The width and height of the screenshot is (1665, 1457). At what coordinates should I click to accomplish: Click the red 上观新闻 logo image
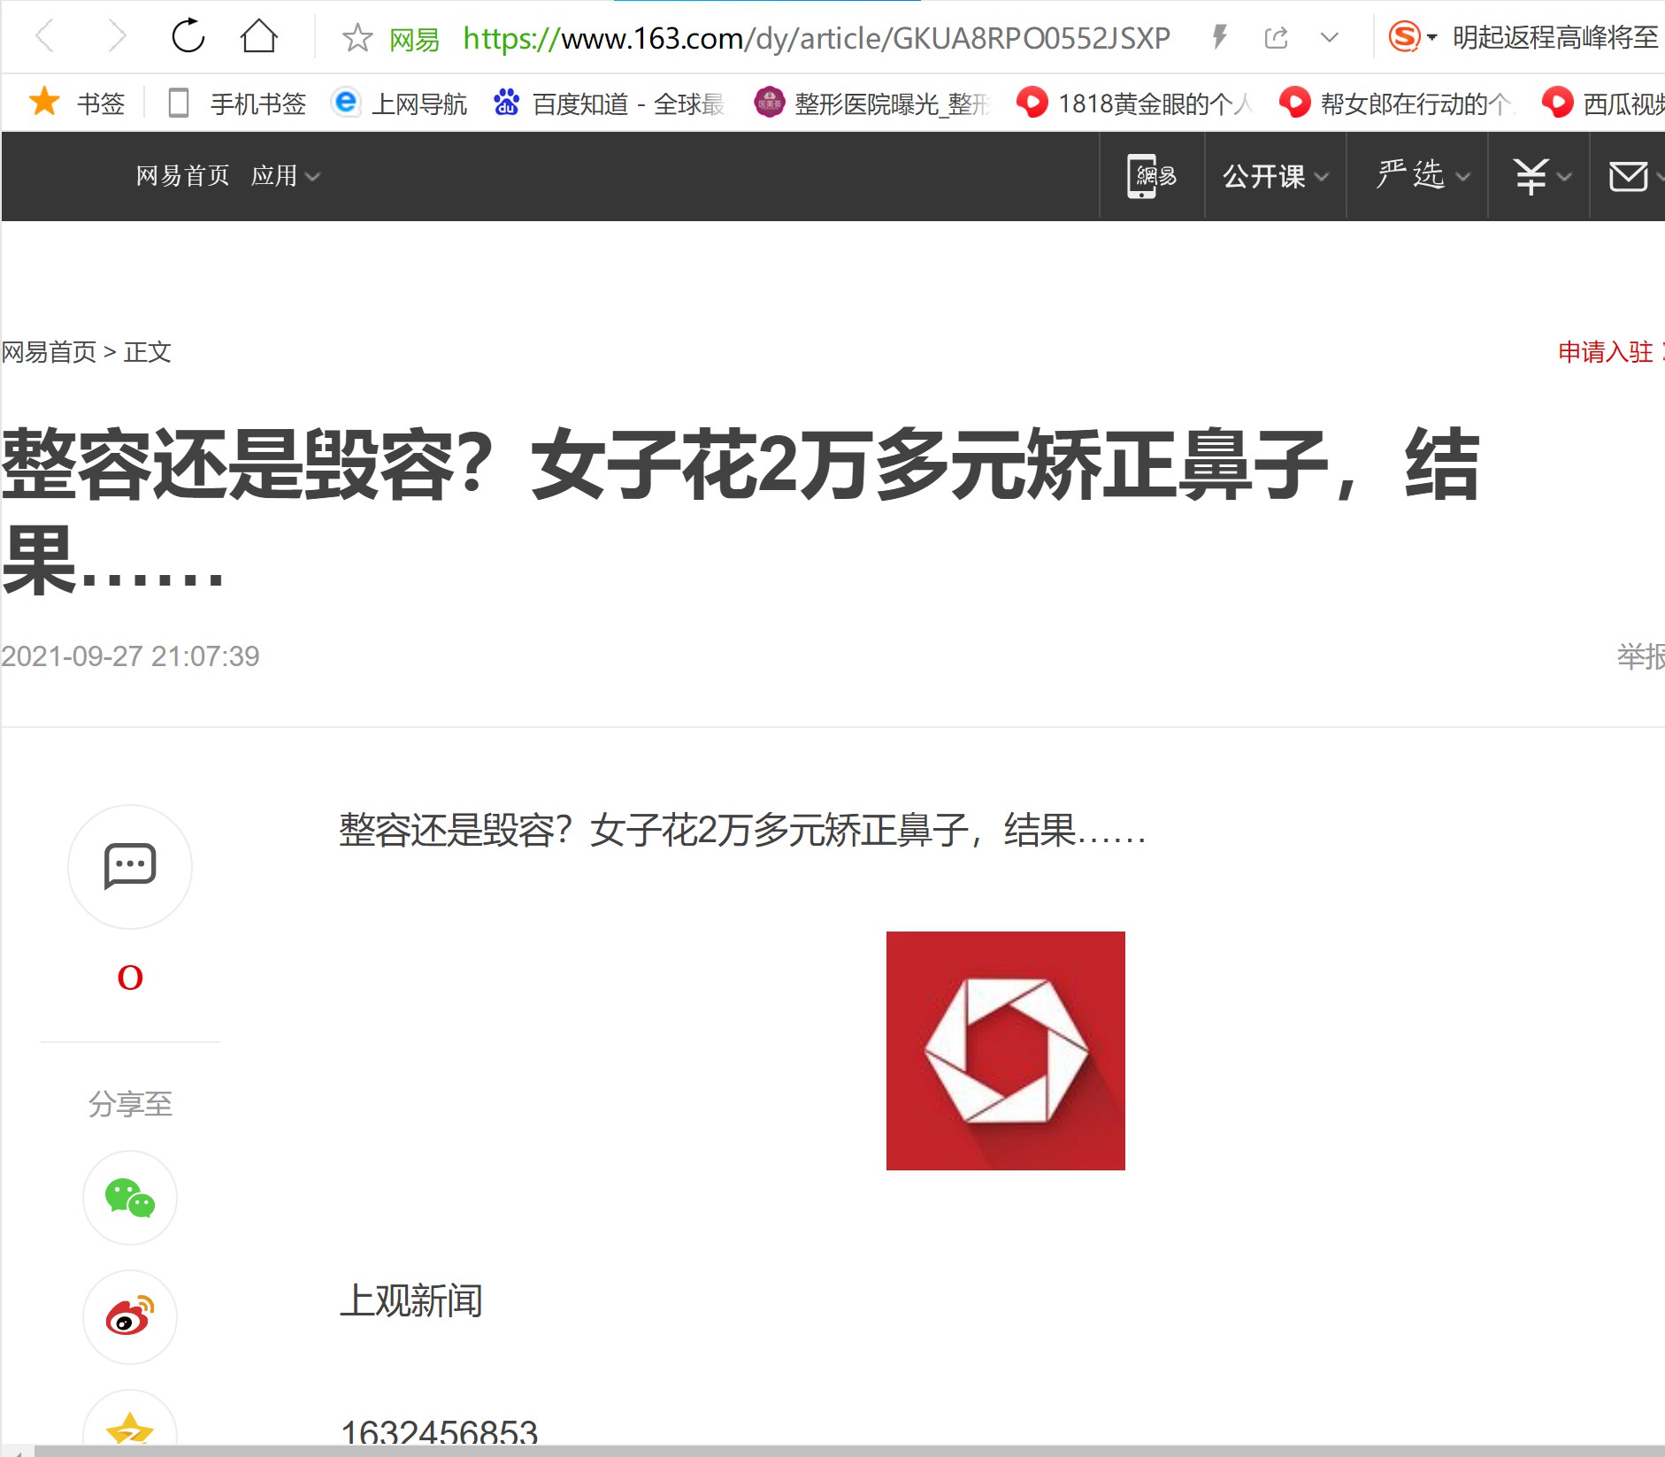pyautogui.click(x=1006, y=1051)
